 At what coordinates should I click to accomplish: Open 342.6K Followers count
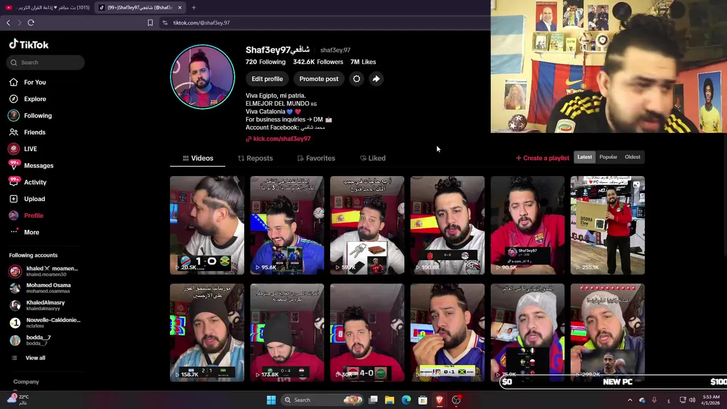(x=318, y=62)
